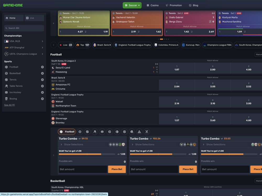Viewport: 262px width, 196px height.
Task: Open the Gamehomie logo home page
Action: point(13,5)
